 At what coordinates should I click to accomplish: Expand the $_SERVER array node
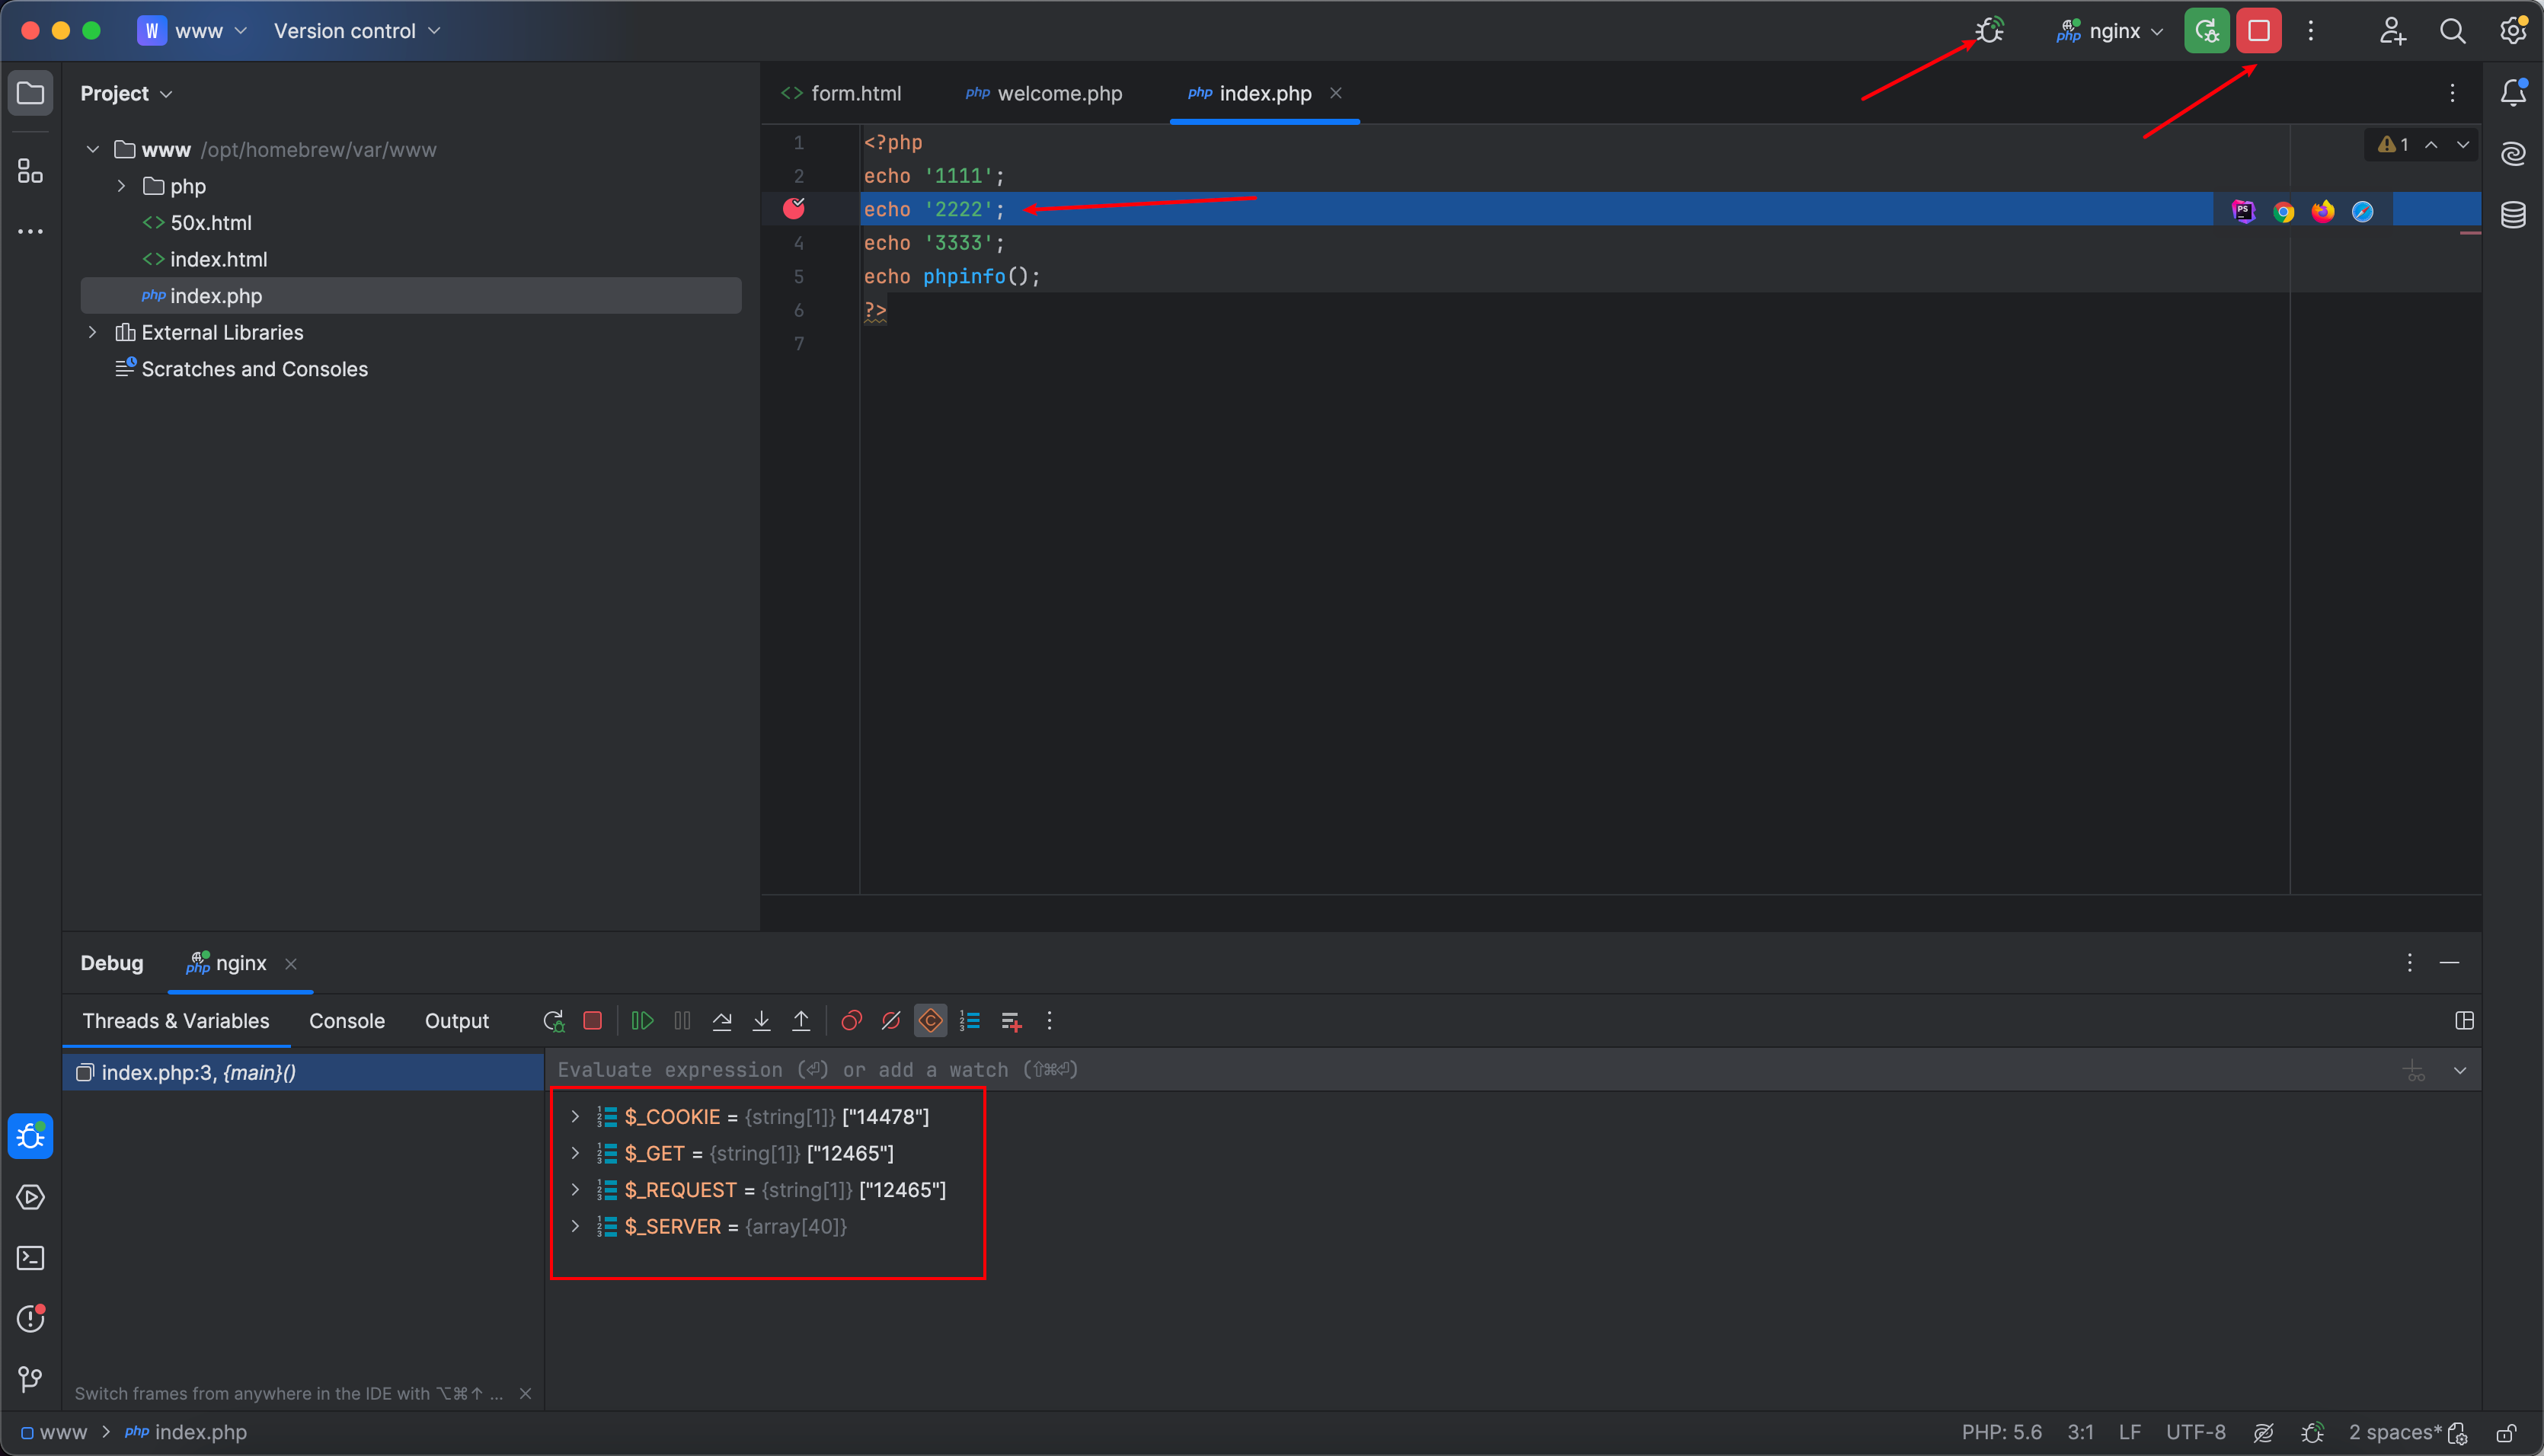(x=575, y=1226)
